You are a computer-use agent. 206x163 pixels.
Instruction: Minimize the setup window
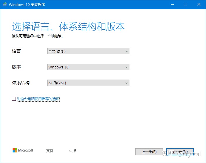point(172,4)
